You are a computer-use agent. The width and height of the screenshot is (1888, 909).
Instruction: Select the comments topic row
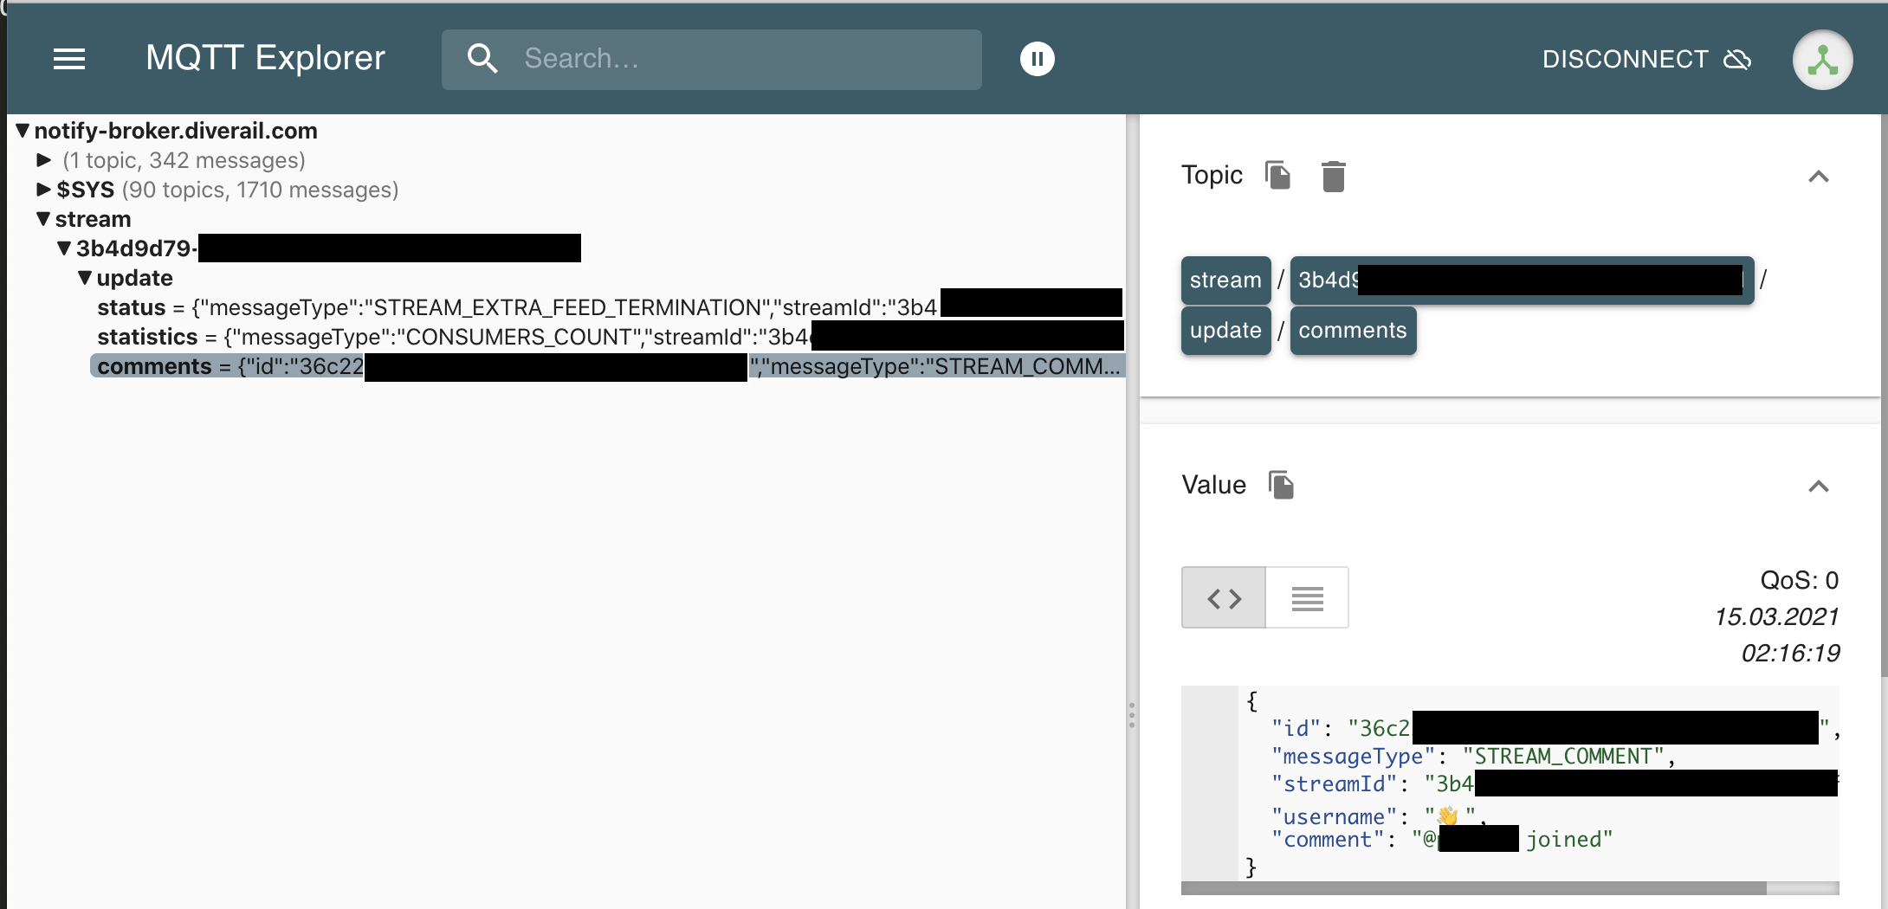[607, 366]
